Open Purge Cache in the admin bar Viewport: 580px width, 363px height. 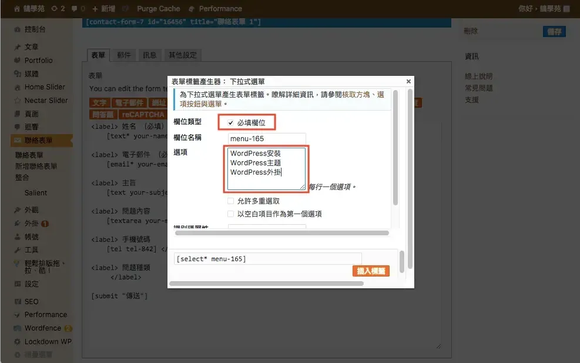tap(158, 8)
